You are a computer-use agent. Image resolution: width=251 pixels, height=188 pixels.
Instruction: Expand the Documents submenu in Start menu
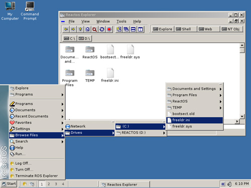pos(37,110)
